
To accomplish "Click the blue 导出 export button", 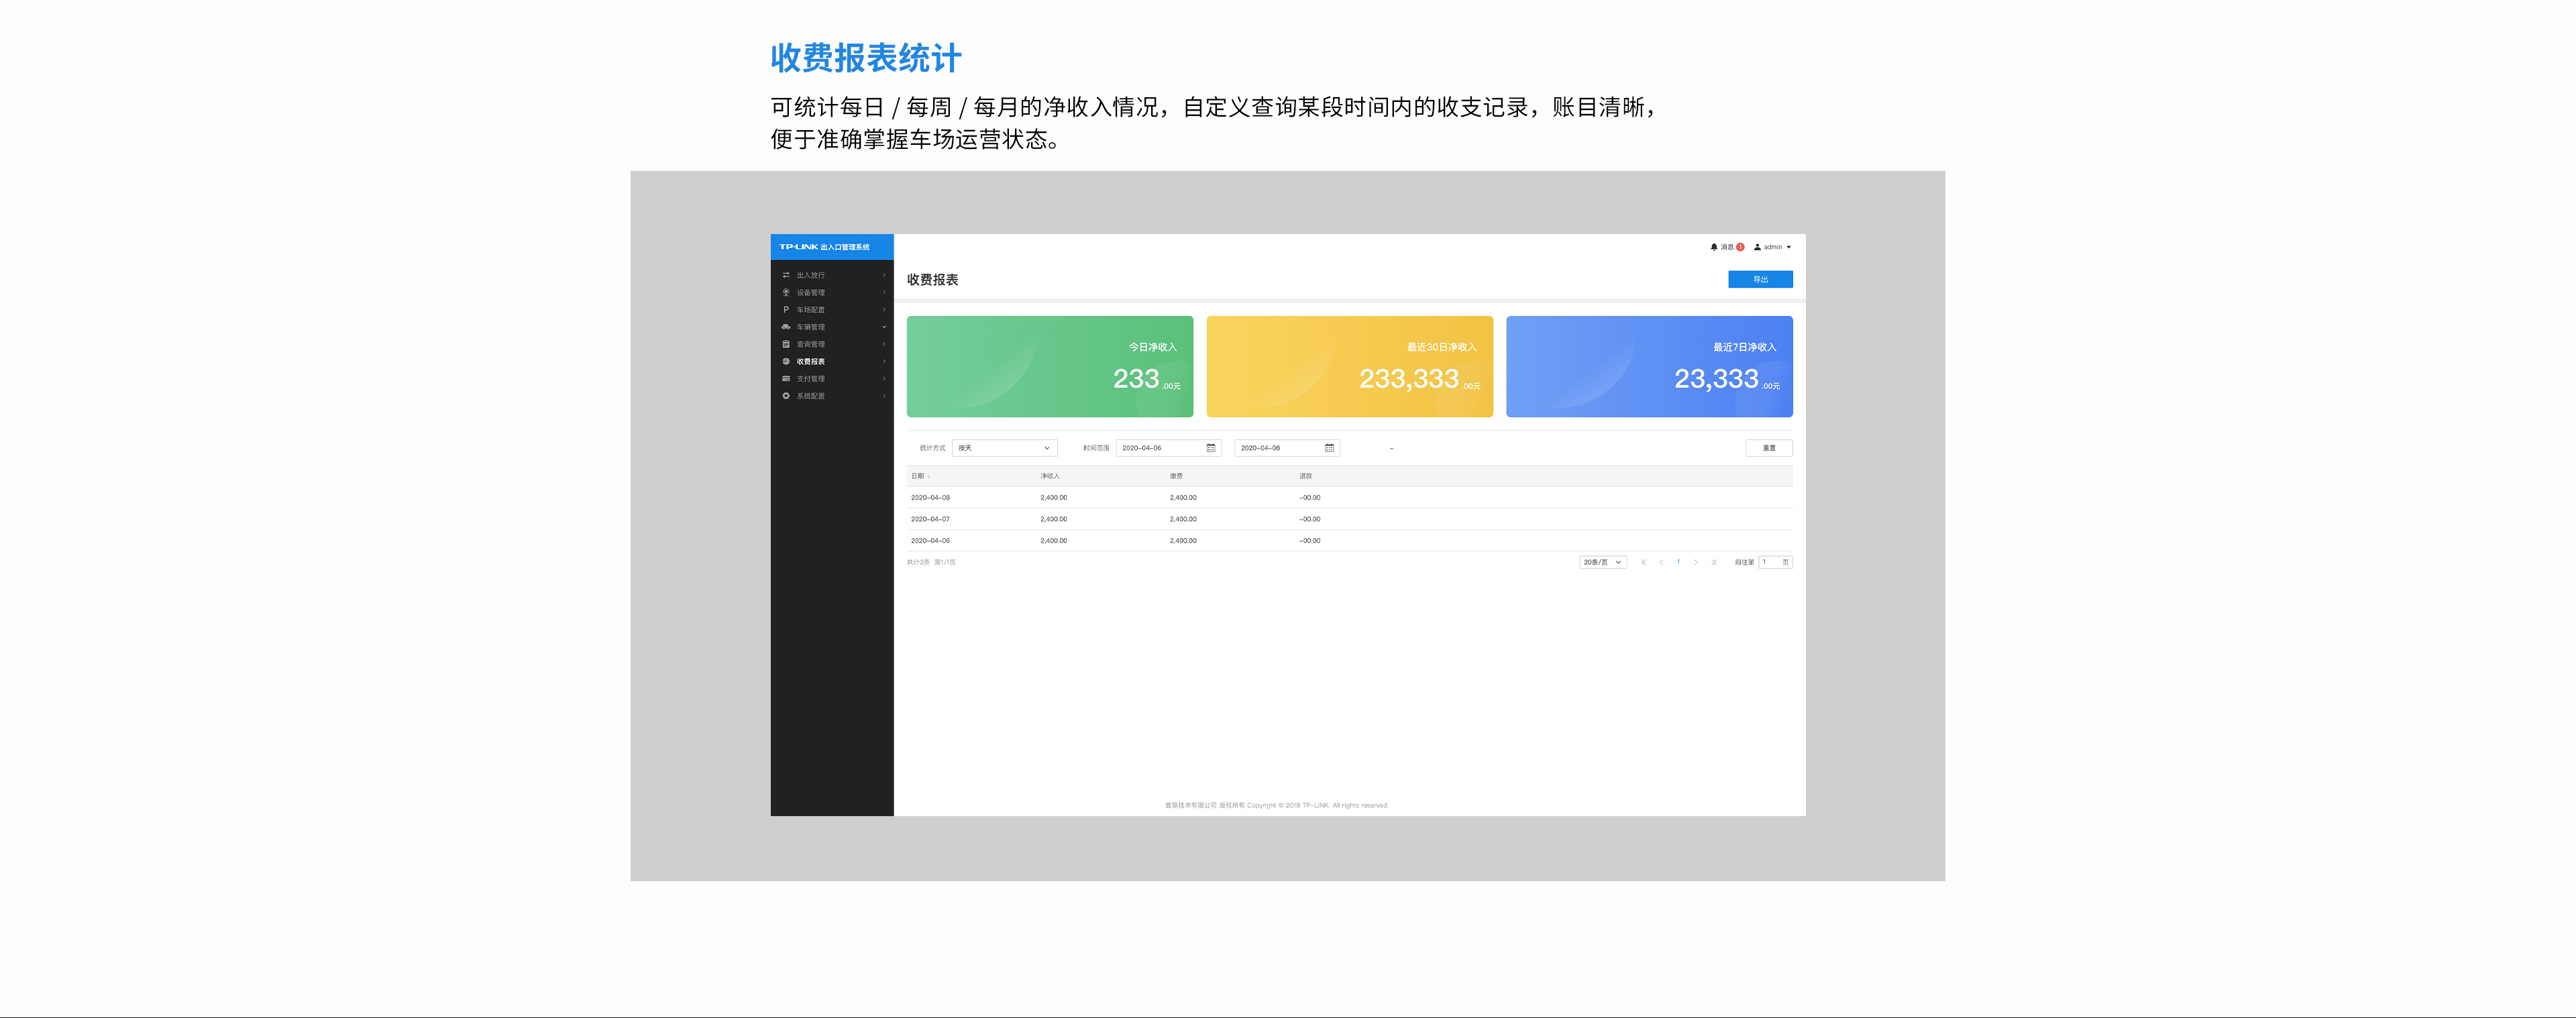I will click(x=1760, y=280).
